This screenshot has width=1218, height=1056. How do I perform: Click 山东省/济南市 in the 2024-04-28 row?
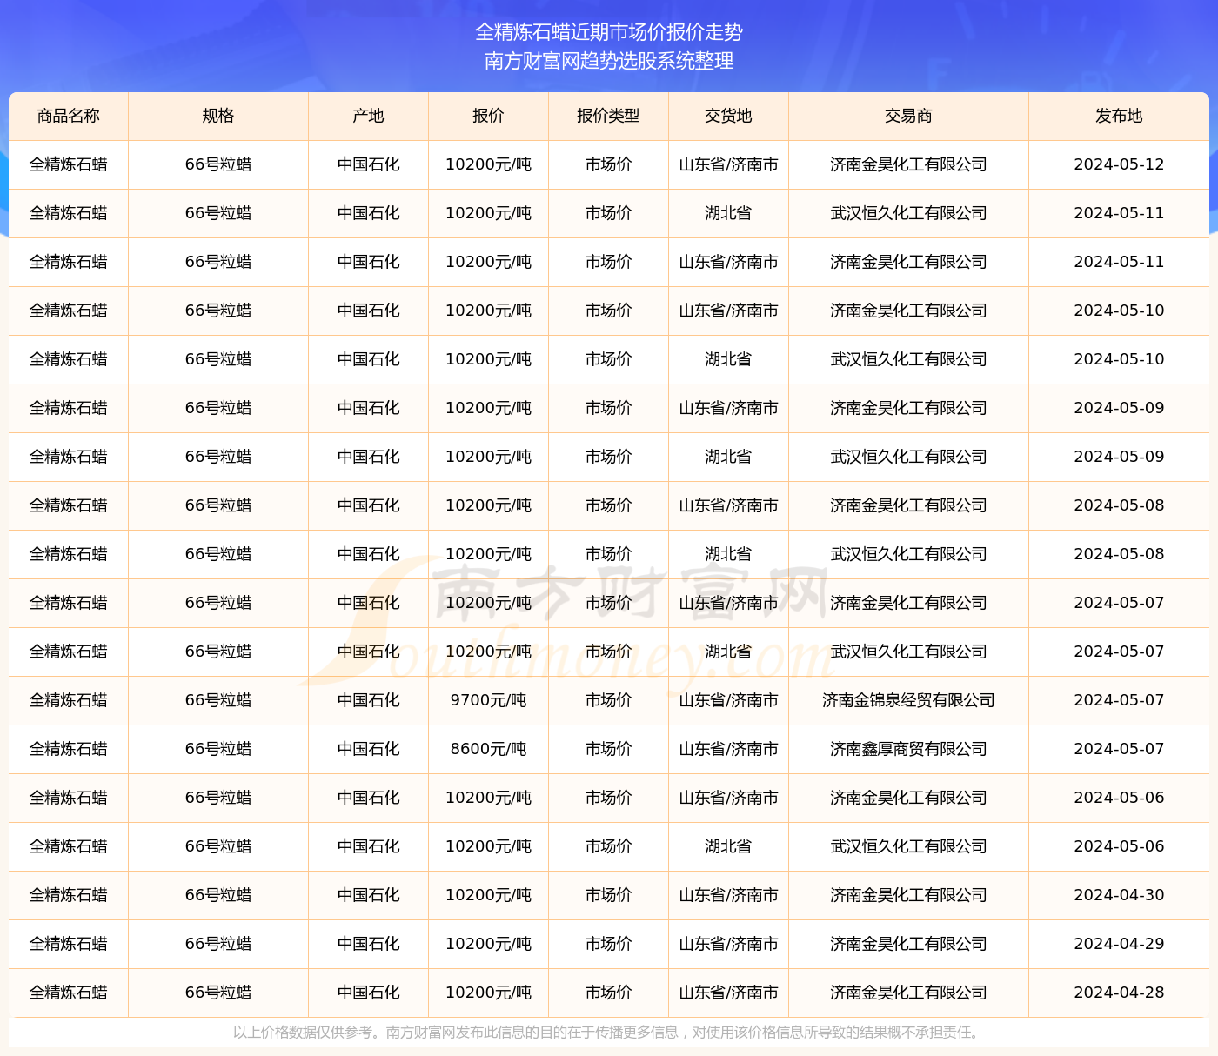click(728, 993)
